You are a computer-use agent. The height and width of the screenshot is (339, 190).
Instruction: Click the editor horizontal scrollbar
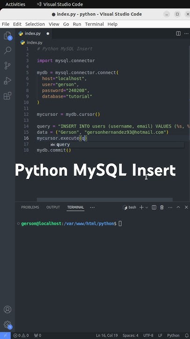click(x=105, y=200)
